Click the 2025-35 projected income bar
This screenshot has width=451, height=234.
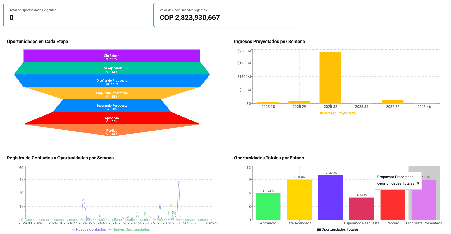pyautogui.click(x=393, y=102)
